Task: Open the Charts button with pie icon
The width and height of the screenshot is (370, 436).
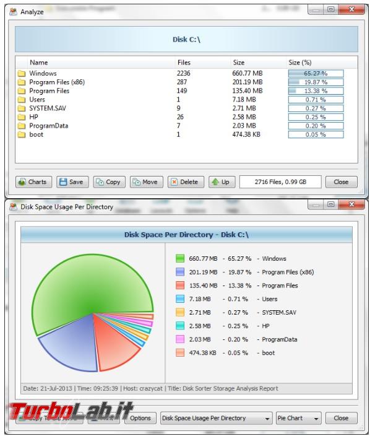Action: 33,182
